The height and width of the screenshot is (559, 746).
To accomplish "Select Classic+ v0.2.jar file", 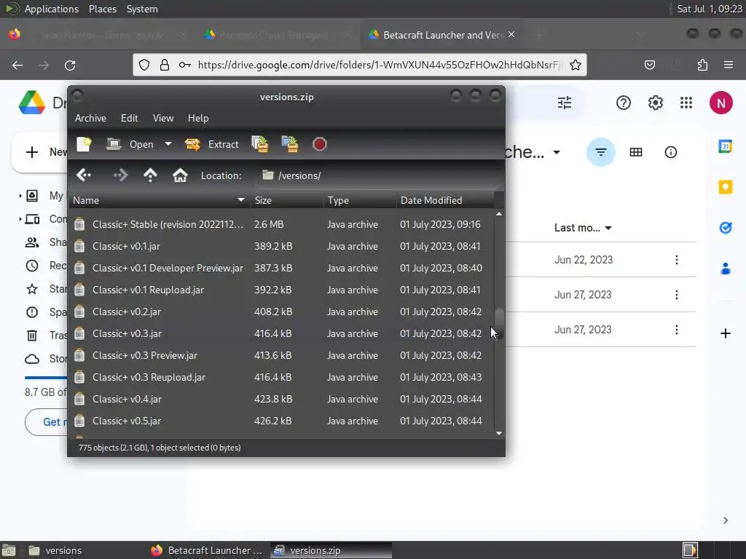I will tap(282, 312).
